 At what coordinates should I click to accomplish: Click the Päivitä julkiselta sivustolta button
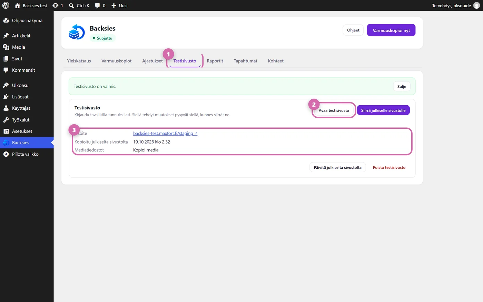338,167
